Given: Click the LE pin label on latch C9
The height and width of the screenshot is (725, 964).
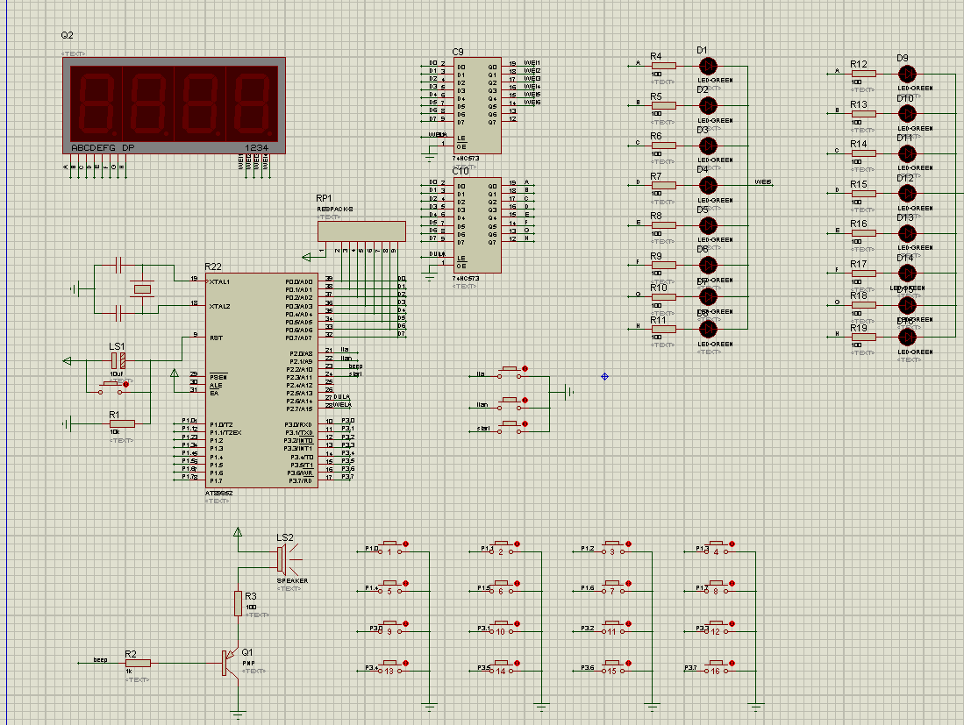Looking at the screenshot, I should 461,139.
